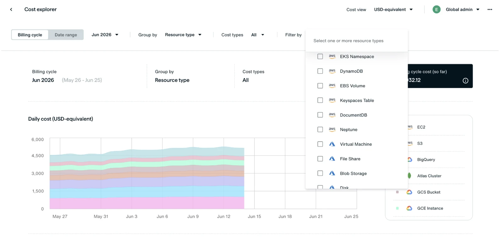Select the Billing cycle tab
The image size is (503, 241).
coord(30,35)
